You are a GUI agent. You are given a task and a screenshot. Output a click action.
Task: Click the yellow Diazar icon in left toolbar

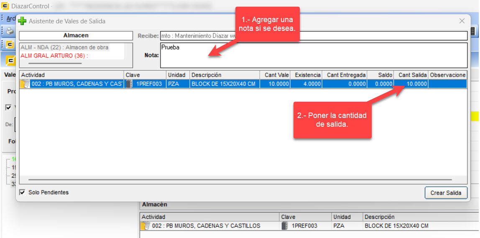(10, 45)
